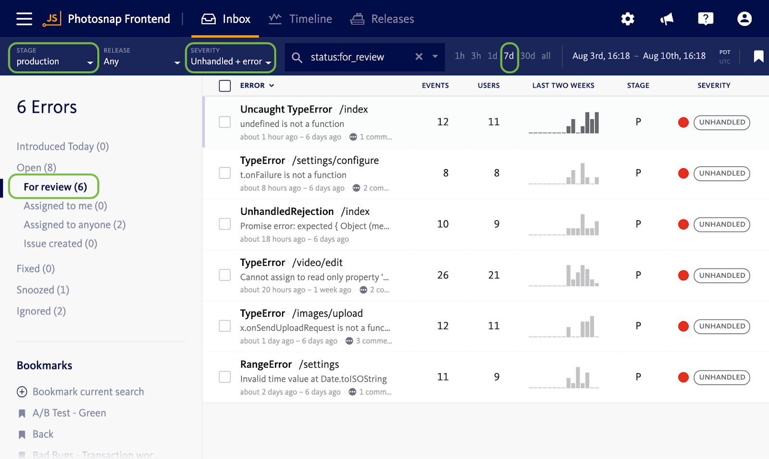Open the settings gear icon

pos(628,19)
